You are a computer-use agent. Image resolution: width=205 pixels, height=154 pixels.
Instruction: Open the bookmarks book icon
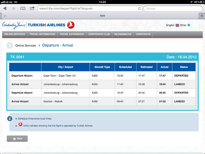click(x=23, y=8)
